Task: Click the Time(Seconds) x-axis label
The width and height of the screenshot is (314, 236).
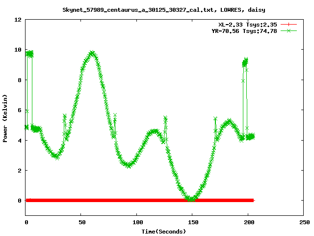Action: point(164,232)
